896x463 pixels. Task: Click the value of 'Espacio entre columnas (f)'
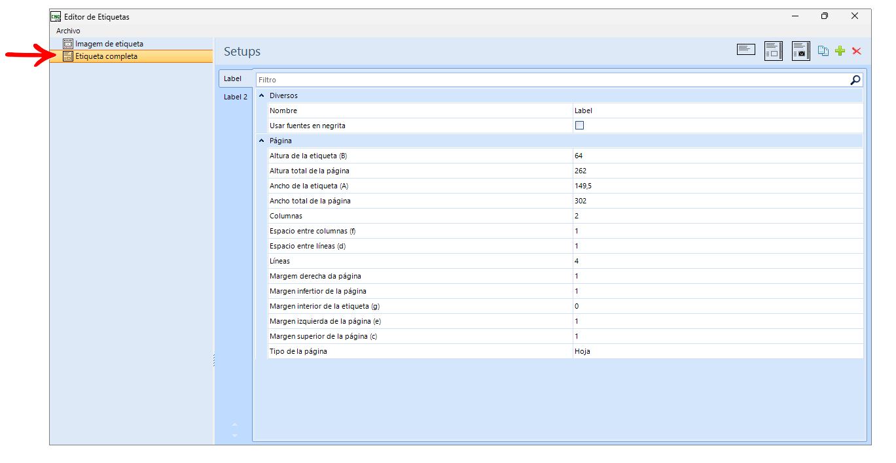(577, 231)
